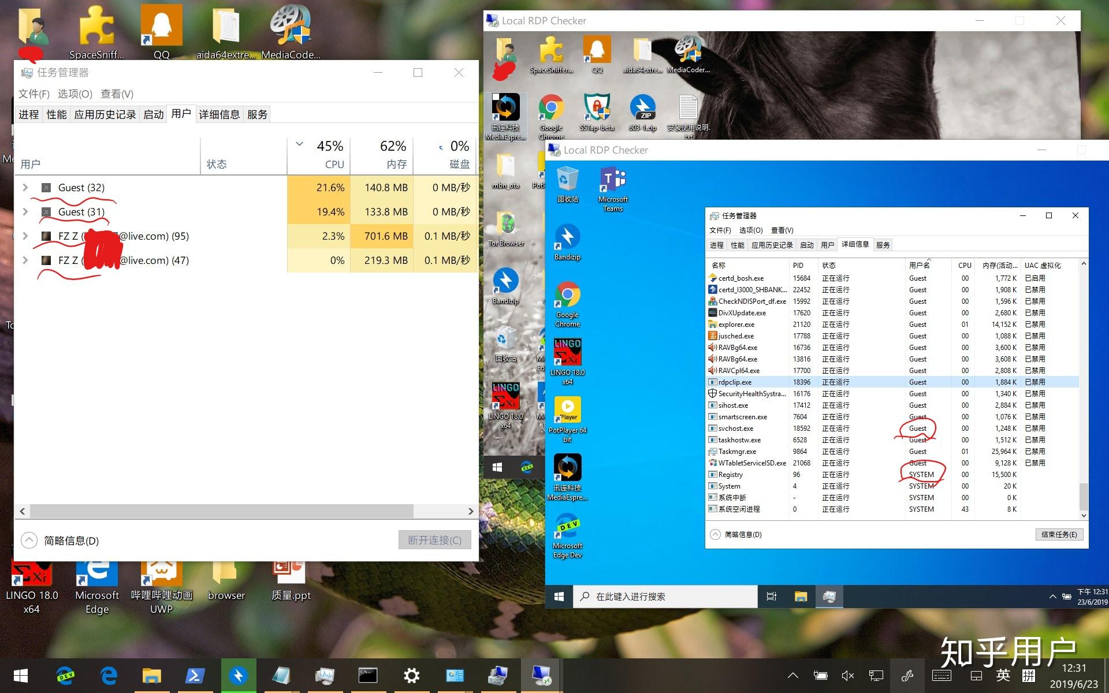Open Tor Browser in back RDP window

tap(506, 229)
